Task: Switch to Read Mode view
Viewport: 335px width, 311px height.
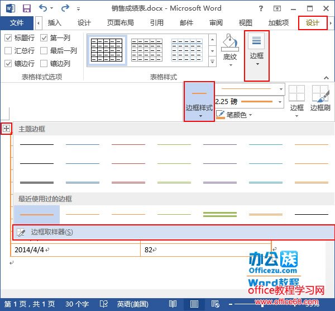Action: click(173, 304)
